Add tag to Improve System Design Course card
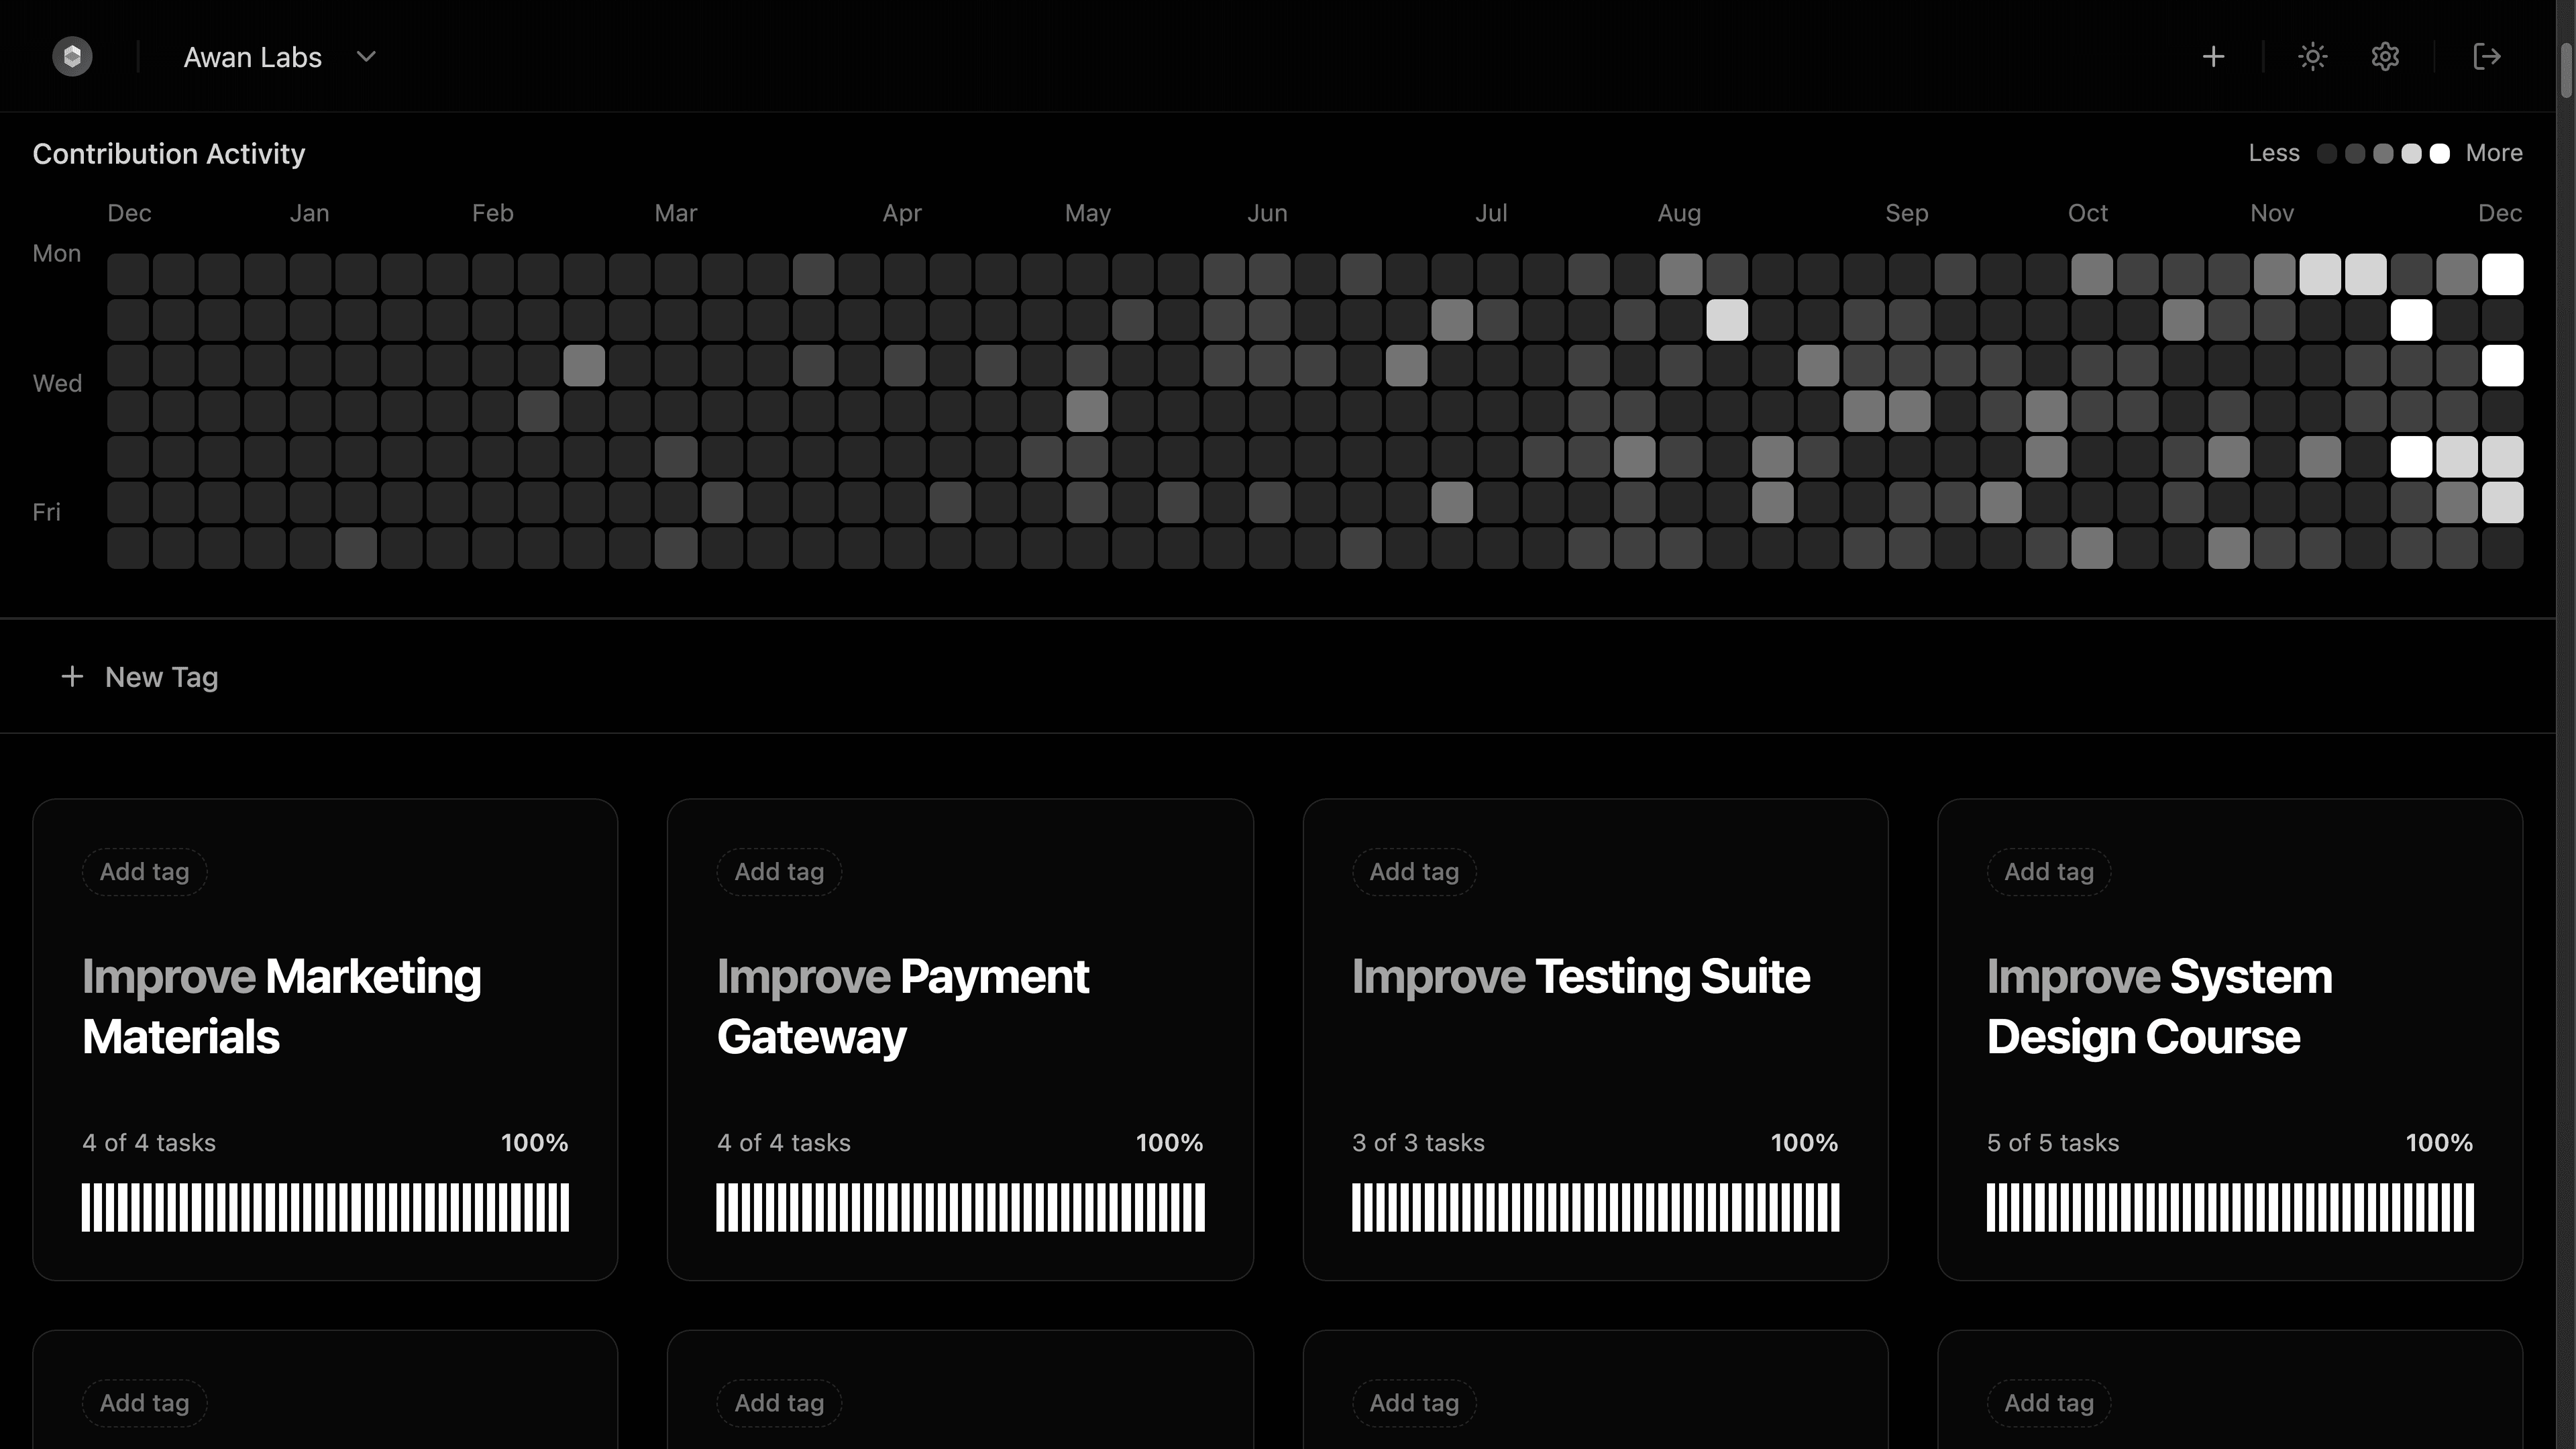The height and width of the screenshot is (1449, 2576). pos(2049,871)
